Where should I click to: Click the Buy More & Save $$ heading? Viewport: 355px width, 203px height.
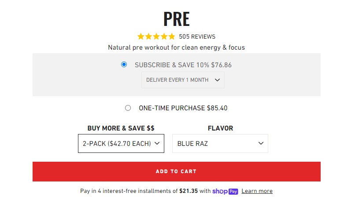[x=121, y=128]
